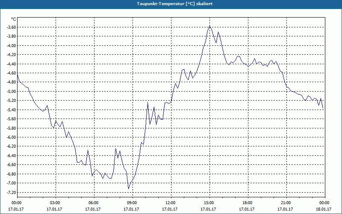
Task: Select the -6,80 y-axis label
Action: coord(12,174)
